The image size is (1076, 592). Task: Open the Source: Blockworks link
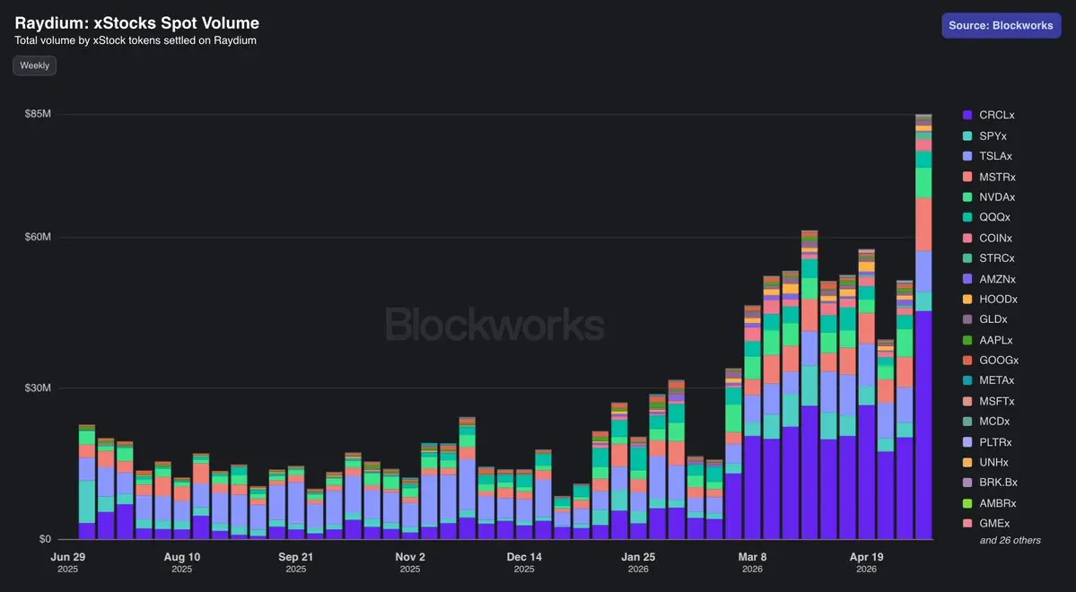(1001, 25)
